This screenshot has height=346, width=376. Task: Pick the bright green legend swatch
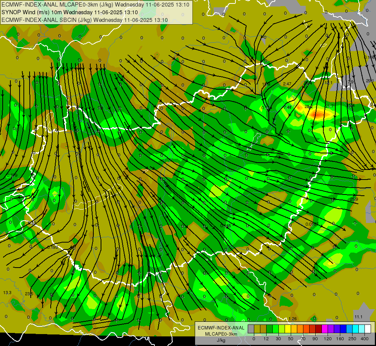pyautogui.click(x=276, y=329)
